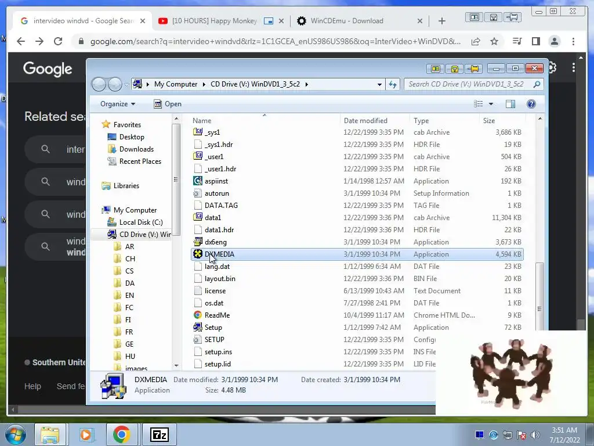
Task: Share this page from Chrome address bar
Action: (476, 41)
